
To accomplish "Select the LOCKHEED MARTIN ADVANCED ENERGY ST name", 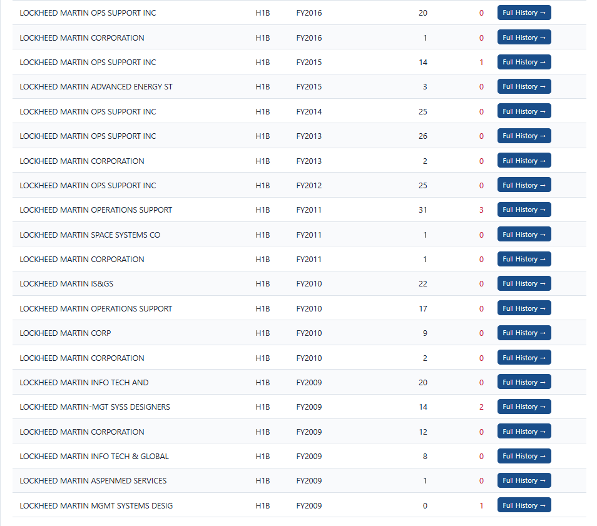I will (96, 87).
